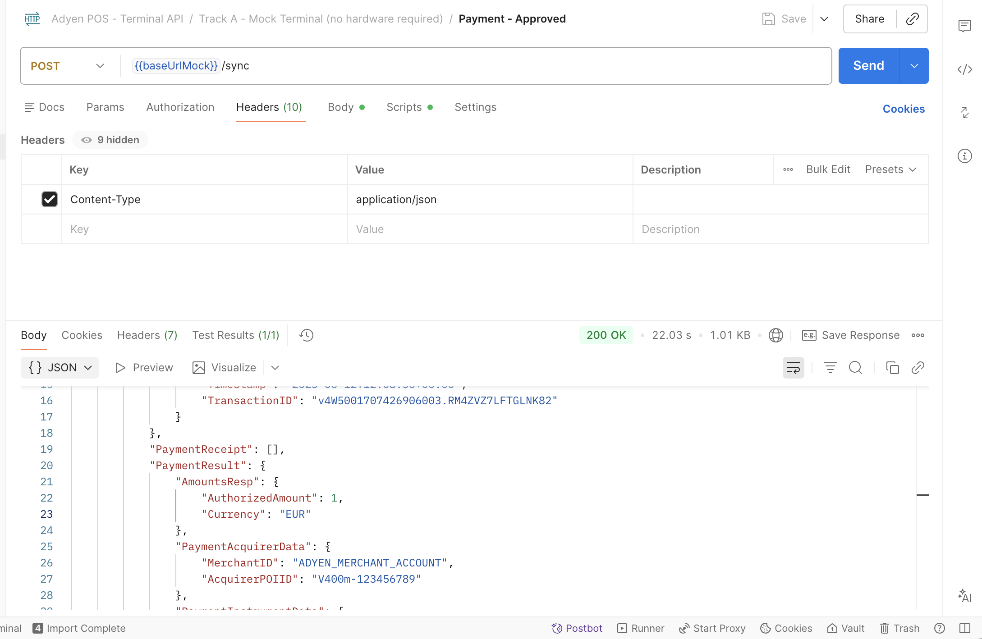Open Runner from status bar
The image size is (982, 639).
tap(641, 628)
